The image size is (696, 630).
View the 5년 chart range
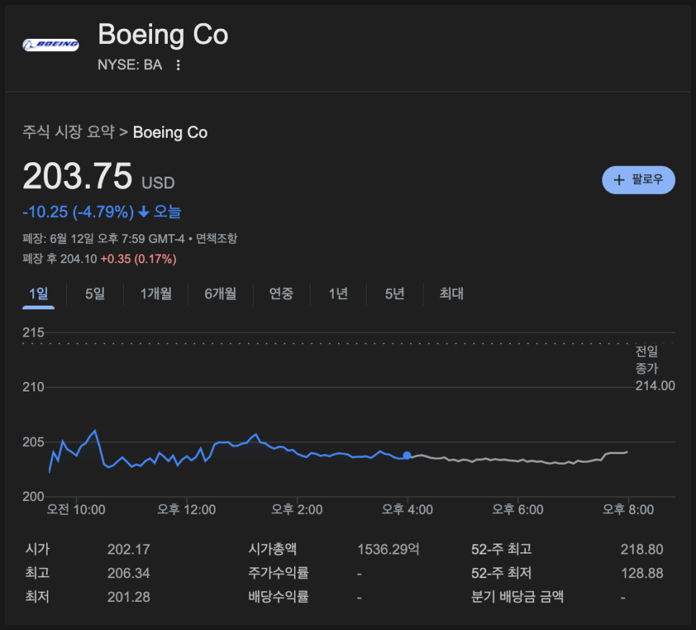pos(395,293)
